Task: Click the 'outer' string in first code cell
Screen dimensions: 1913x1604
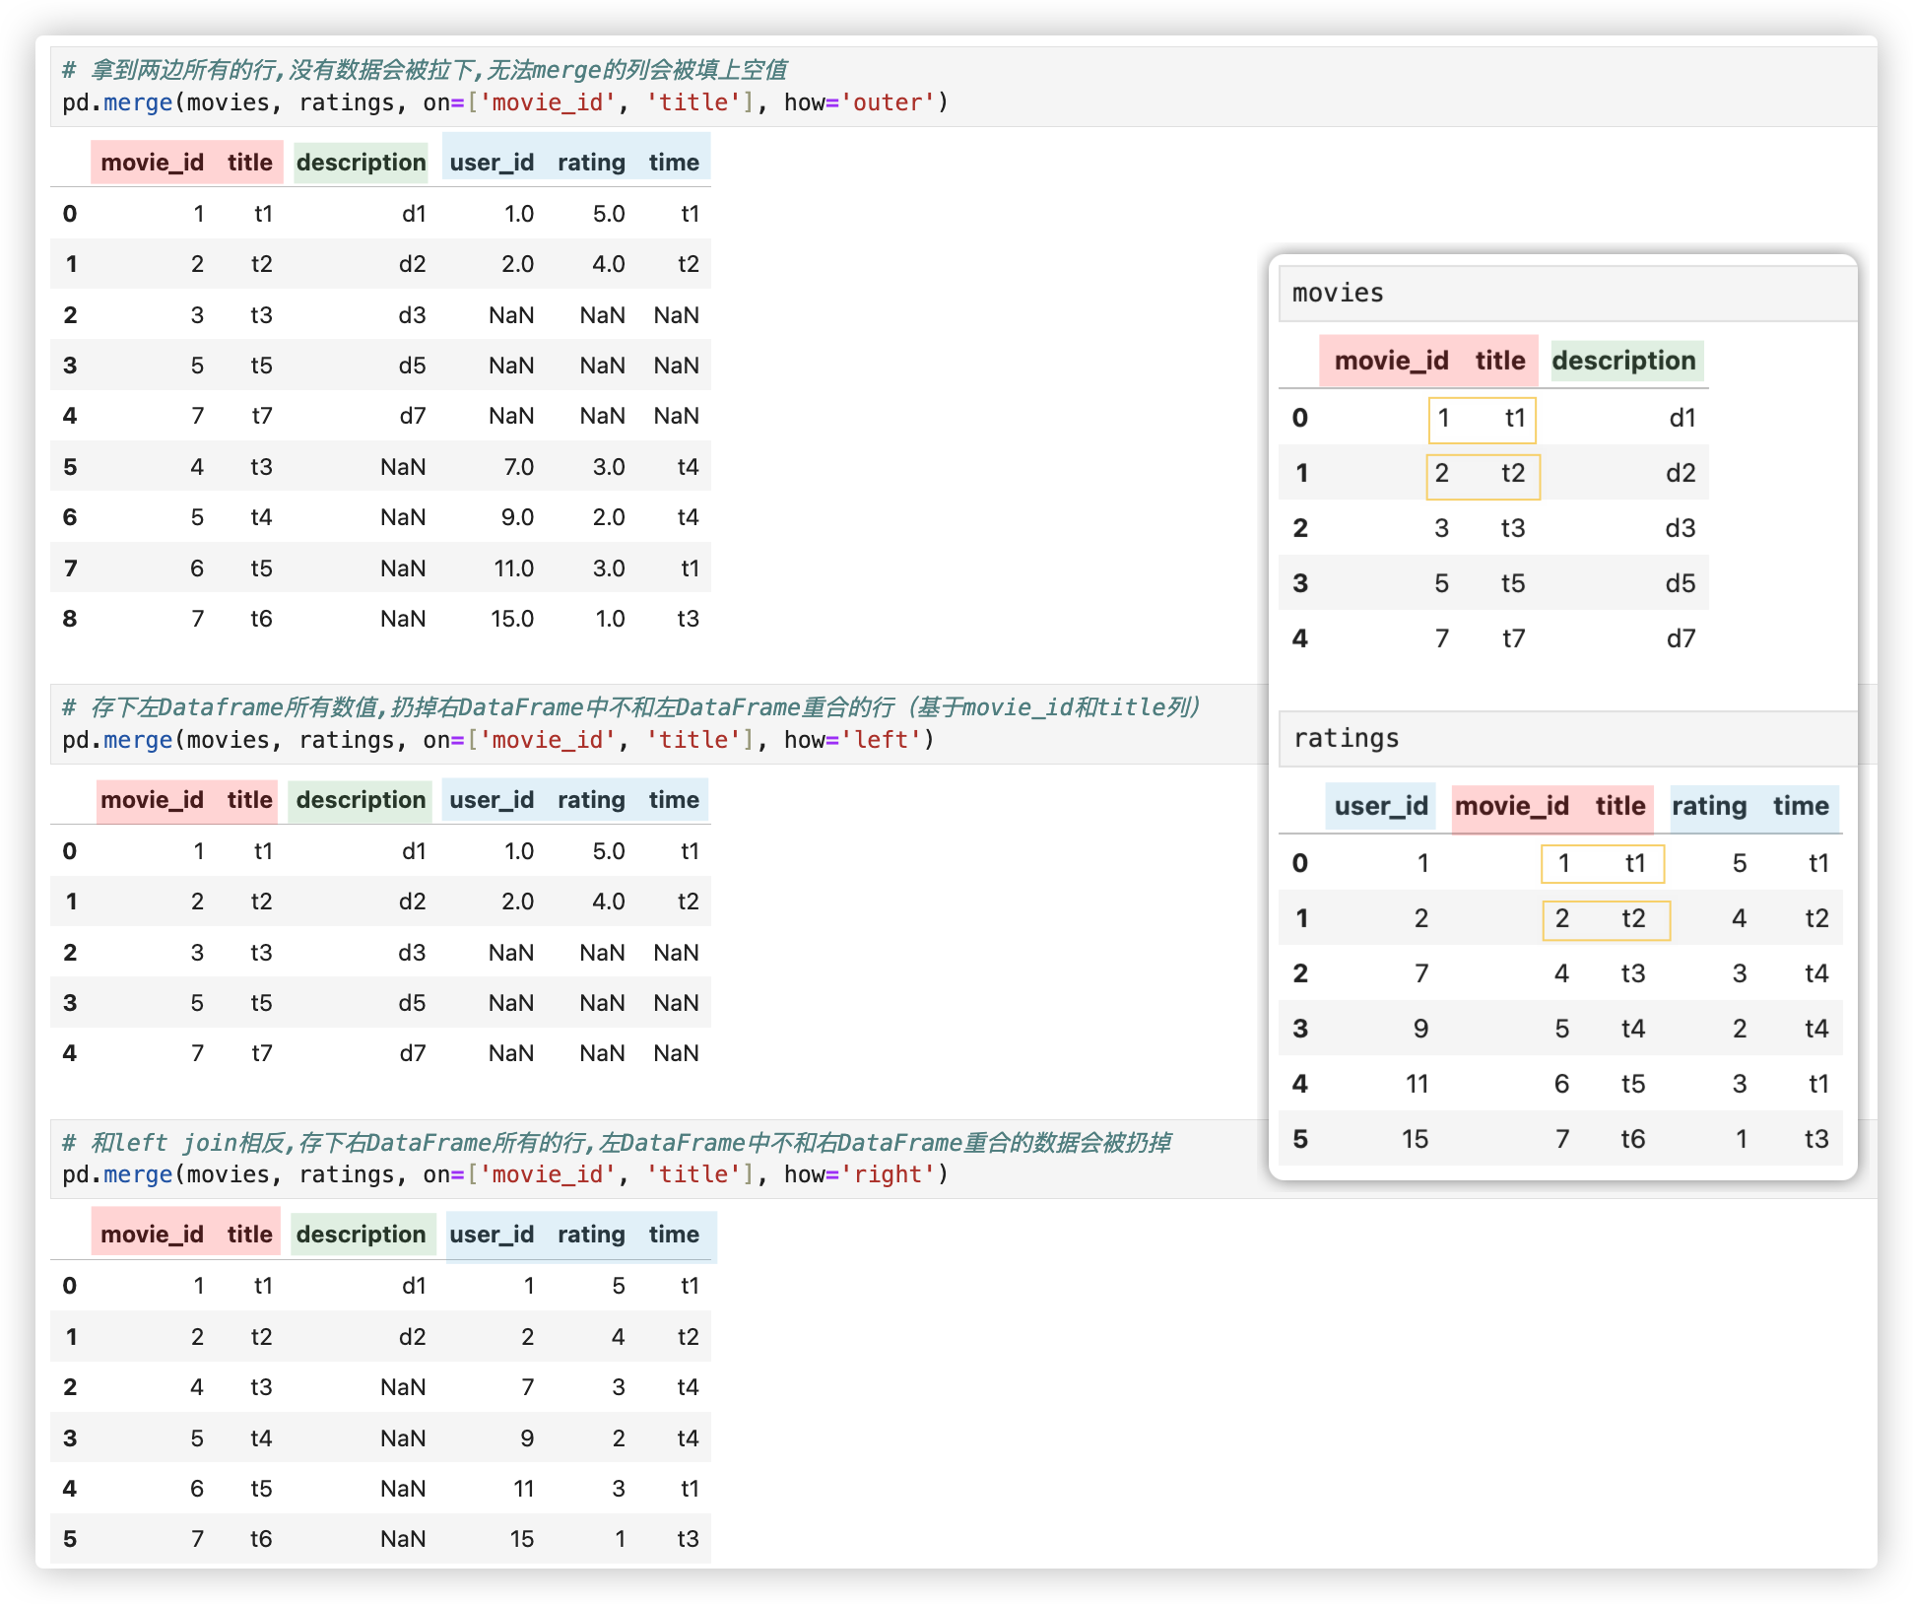Action: pos(887,102)
